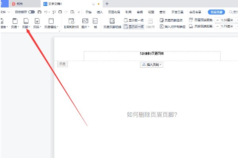Open the 文件 menu dropdown arrow
The width and height of the screenshot is (238, 158).
(x=9, y=12)
